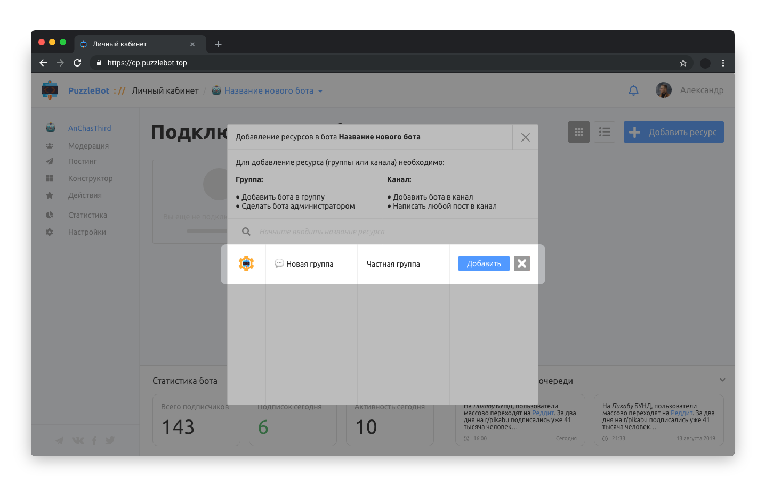
Task: Open Всего подписчиков 143 card
Action: pos(196,420)
